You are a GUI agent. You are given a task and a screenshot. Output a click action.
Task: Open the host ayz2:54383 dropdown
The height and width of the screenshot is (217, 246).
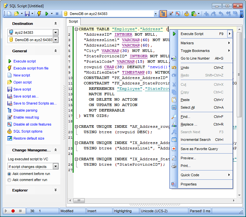pyautogui.click(x=55, y=33)
